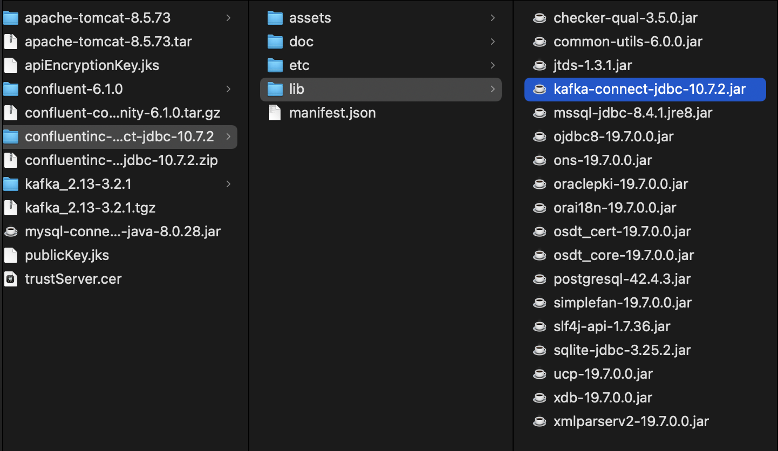Click the apache-tomcat-8.5.73.tar archive icon

point(11,42)
